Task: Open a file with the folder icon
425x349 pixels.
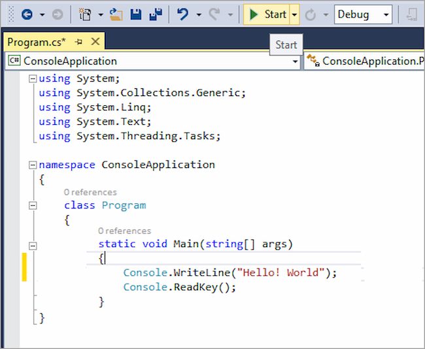Action: point(117,14)
